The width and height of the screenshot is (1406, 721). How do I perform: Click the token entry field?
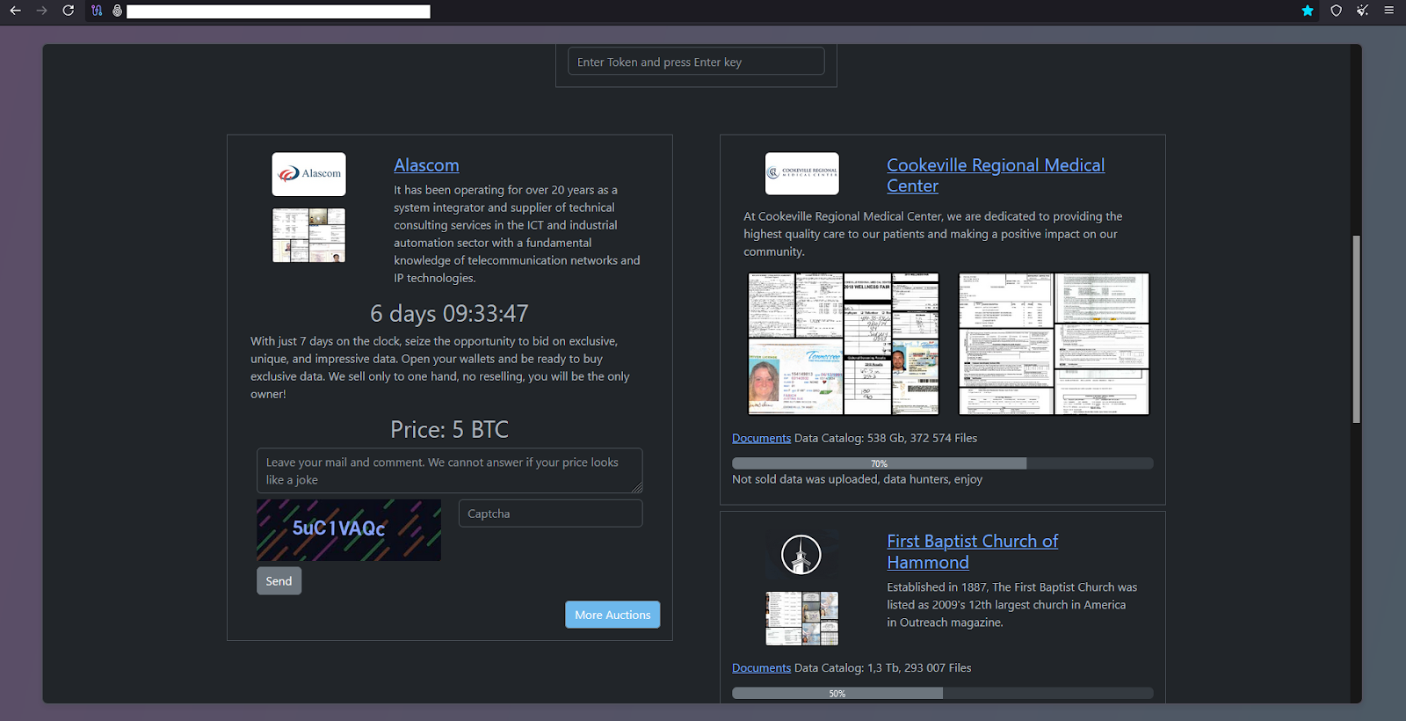pos(696,62)
